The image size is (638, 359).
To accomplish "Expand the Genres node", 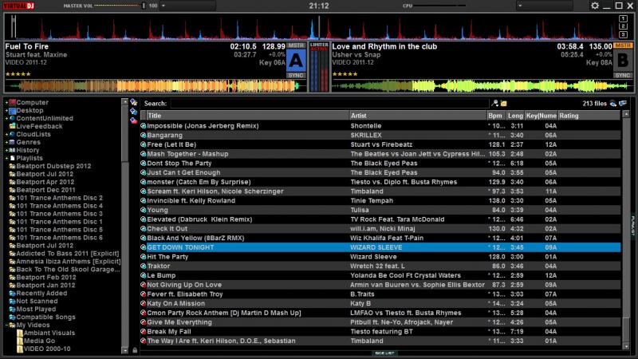I will pyautogui.click(x=6, y=142).
